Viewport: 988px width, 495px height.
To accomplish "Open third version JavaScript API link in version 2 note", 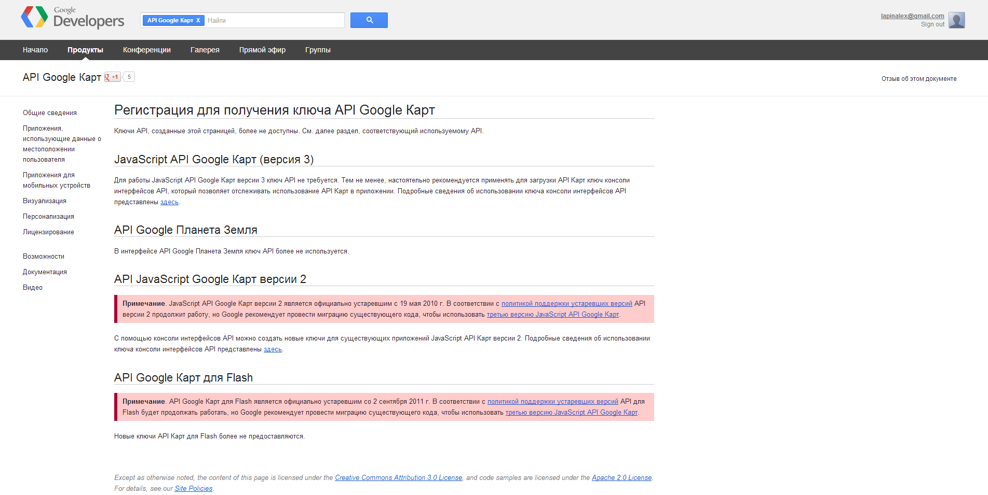I will click(553, 315).
